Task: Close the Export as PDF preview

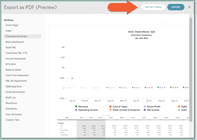Action: point(189,7)
